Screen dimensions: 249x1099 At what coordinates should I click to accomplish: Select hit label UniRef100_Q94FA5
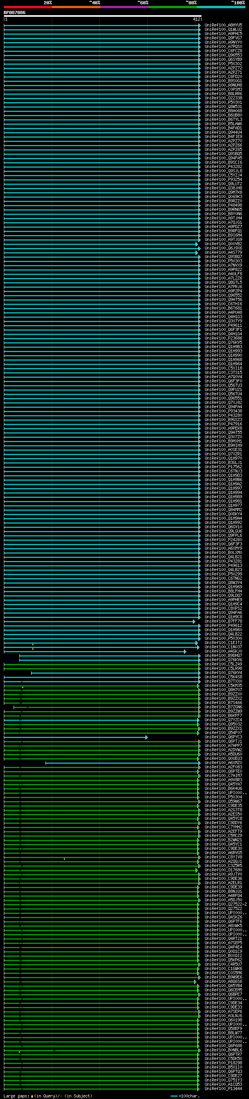tap(223, 158)
